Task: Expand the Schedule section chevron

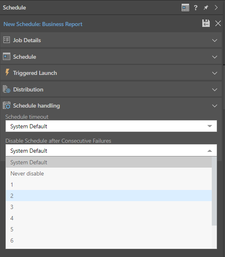Action: pyautogui.click(x=215, y=57)
